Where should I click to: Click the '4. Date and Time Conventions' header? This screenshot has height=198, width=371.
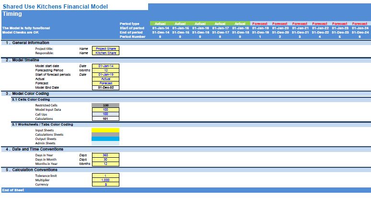point(35,149)
